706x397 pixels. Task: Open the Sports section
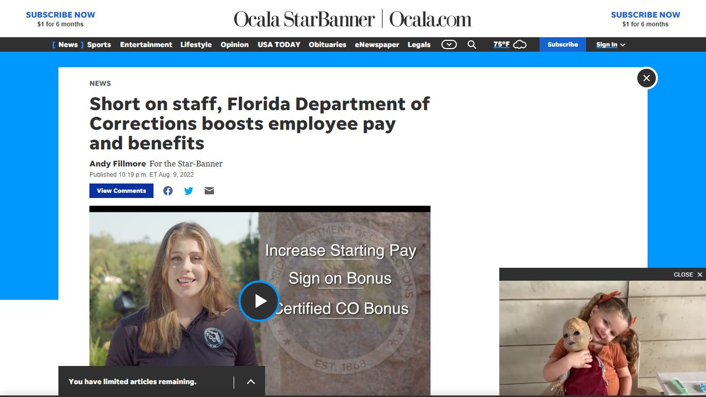point(99,44)
